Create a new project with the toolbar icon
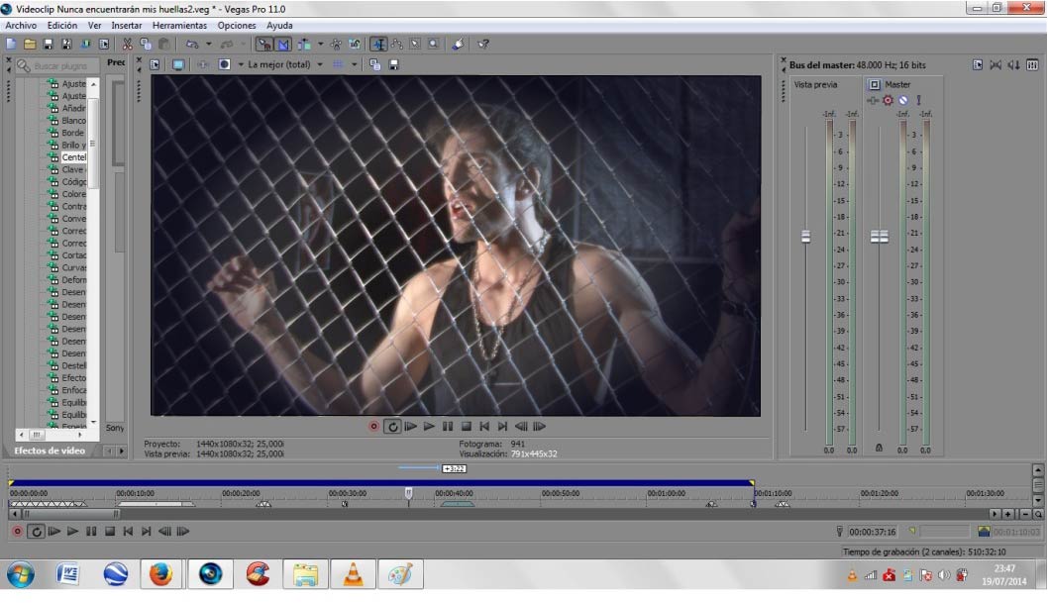Screen dimensions: 1048x603 click(11, 45)
